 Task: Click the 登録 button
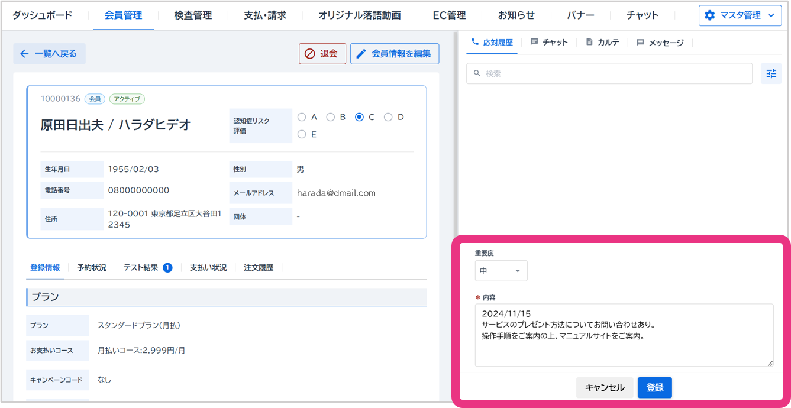click(654, 388)
